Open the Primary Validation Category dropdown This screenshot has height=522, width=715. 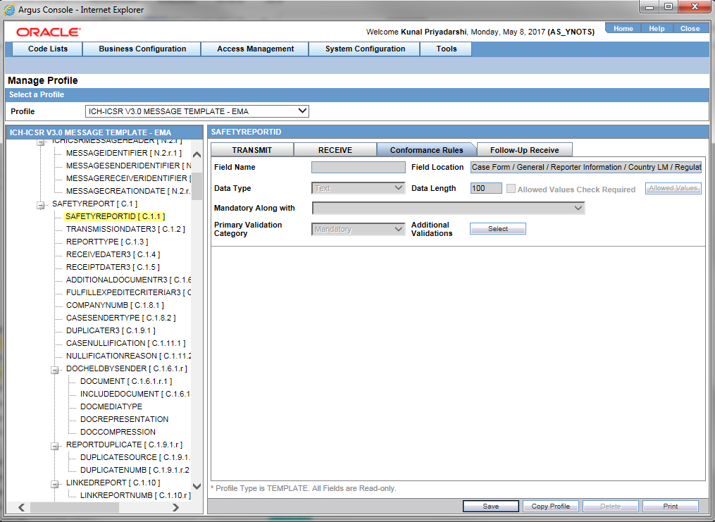358,229
